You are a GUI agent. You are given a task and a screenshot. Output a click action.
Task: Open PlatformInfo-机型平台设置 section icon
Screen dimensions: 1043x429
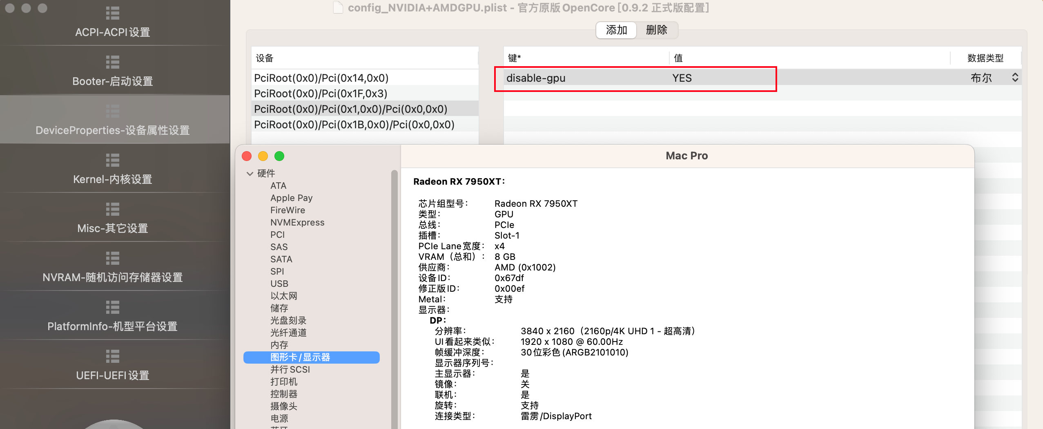pyautogui.click(x=112, y=307)
